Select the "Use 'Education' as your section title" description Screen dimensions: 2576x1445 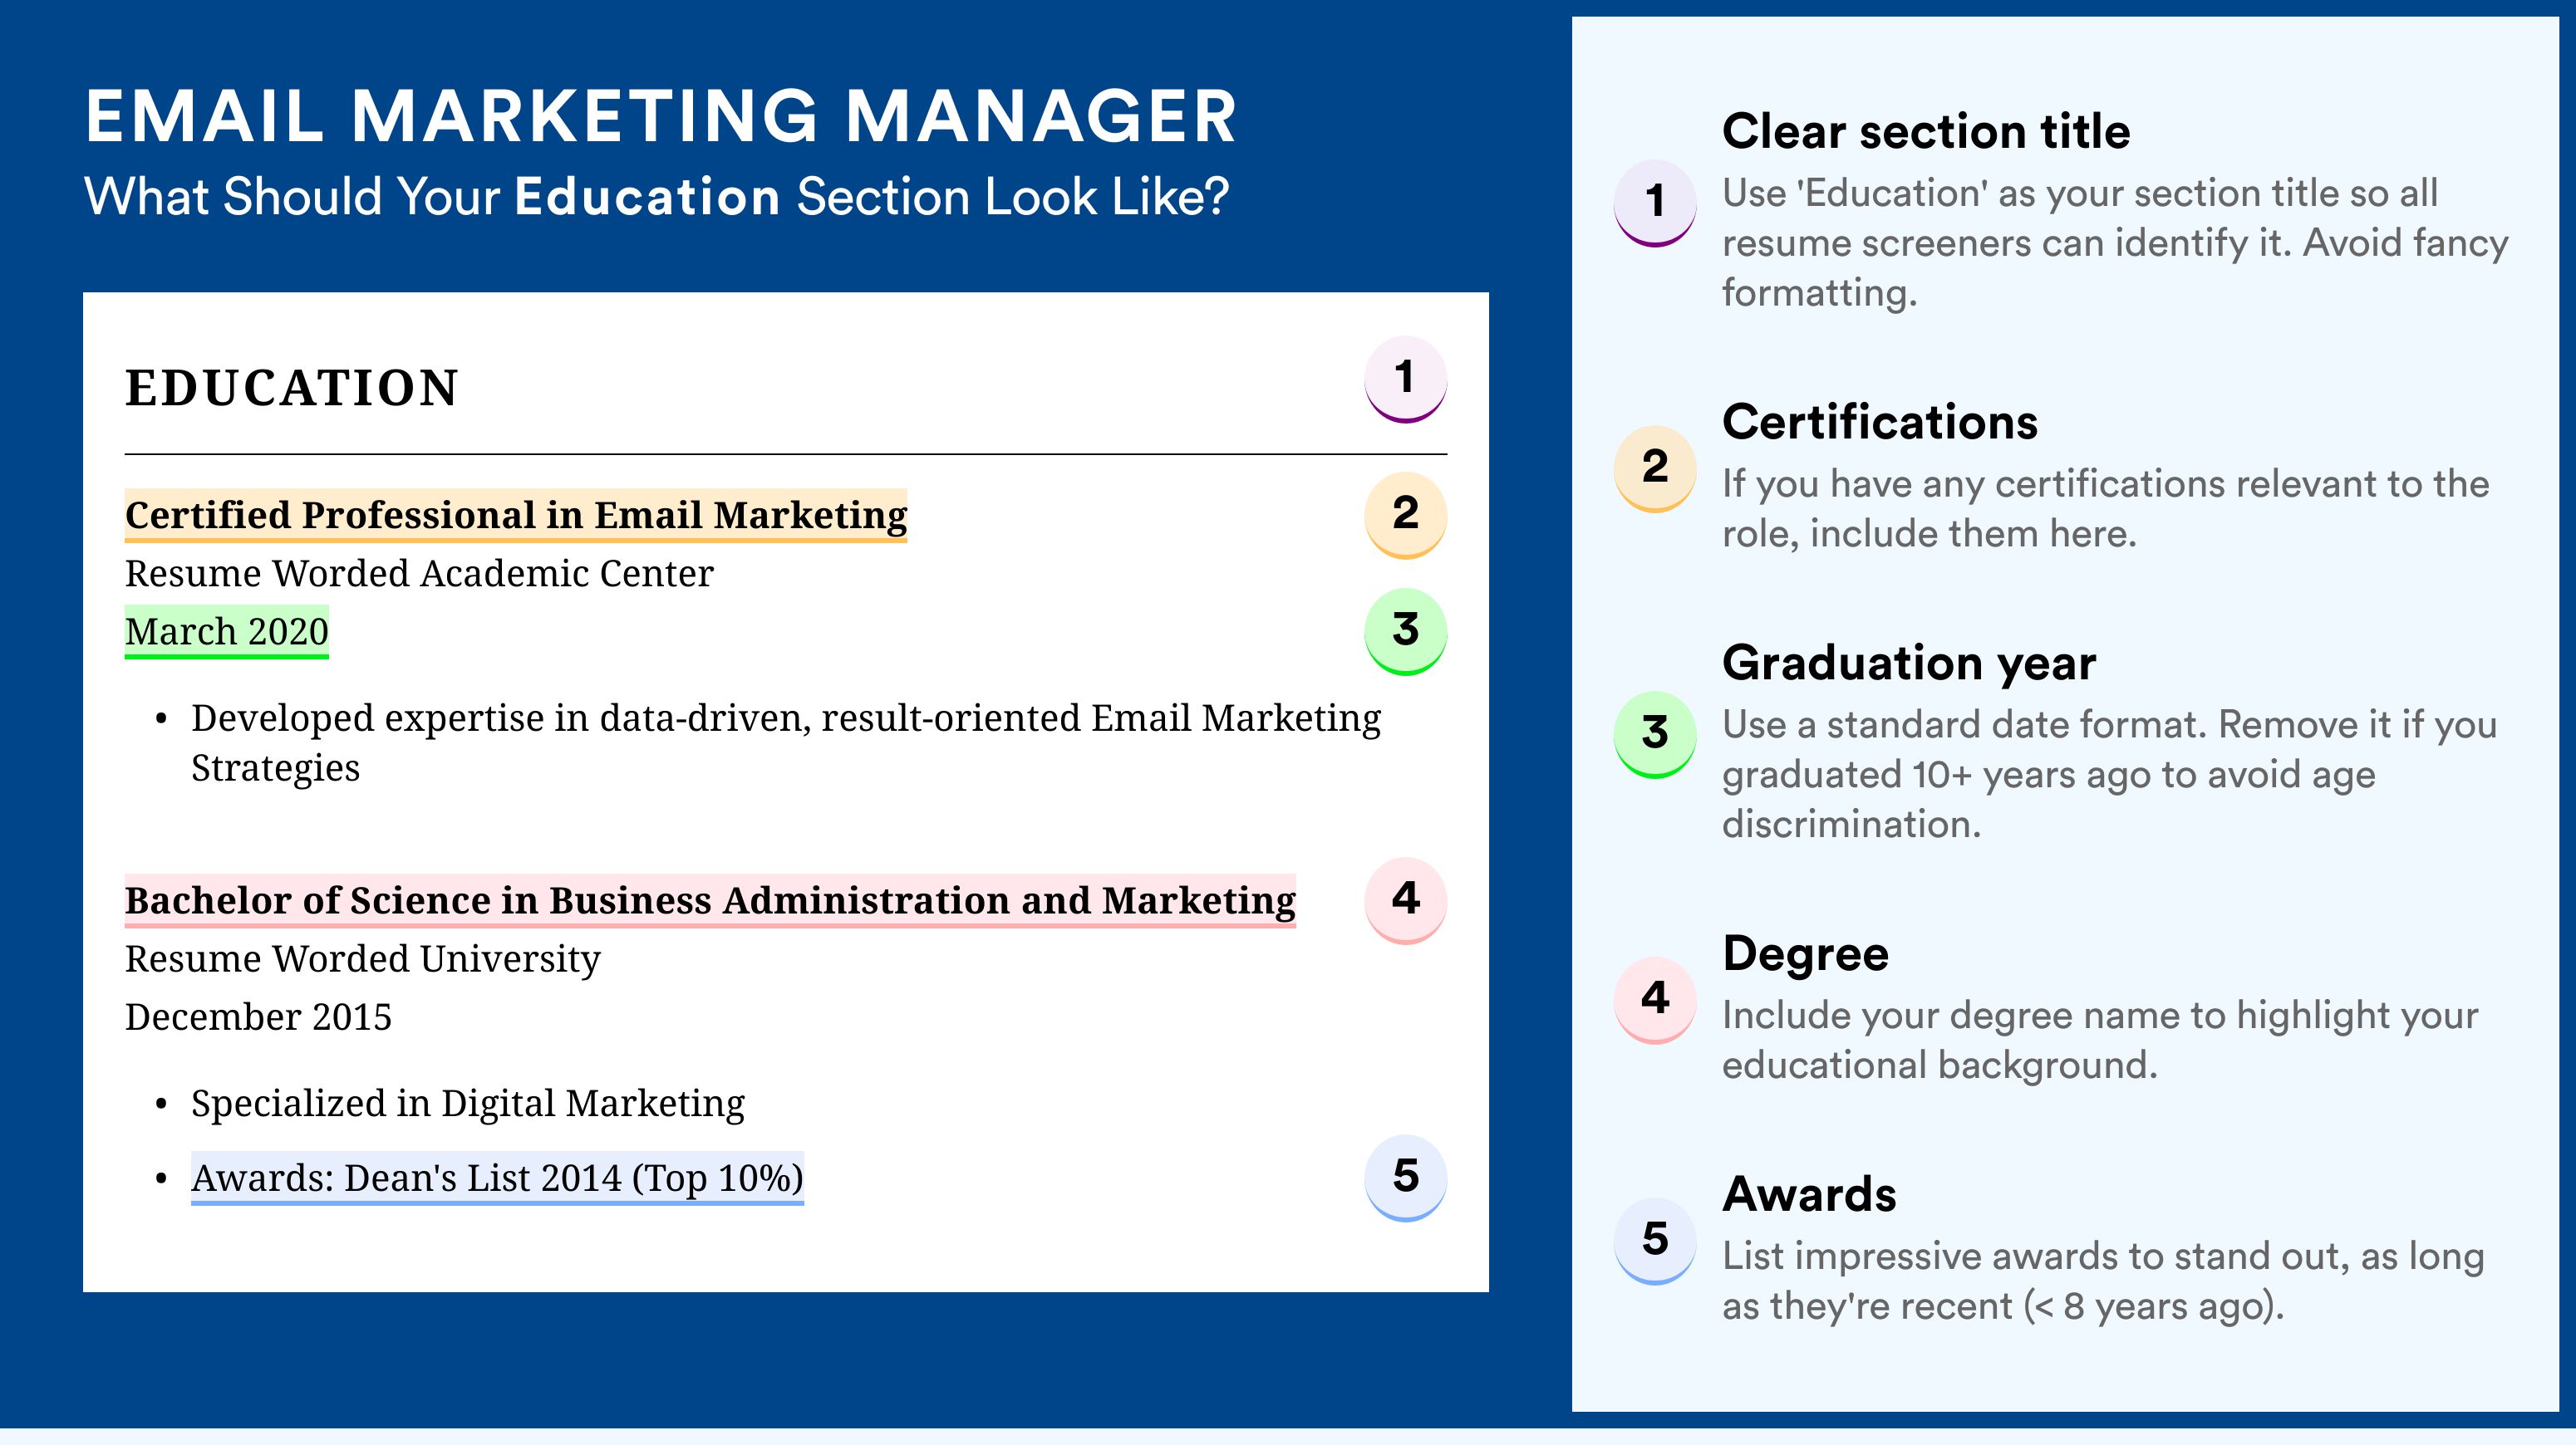(2115, 242)
